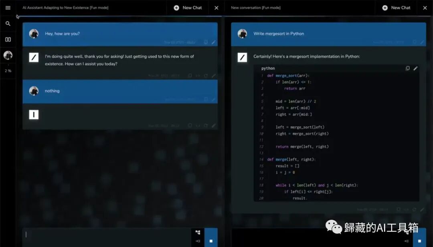Edit the "I'm doing quite well" reply

click(x=213, y=76)
